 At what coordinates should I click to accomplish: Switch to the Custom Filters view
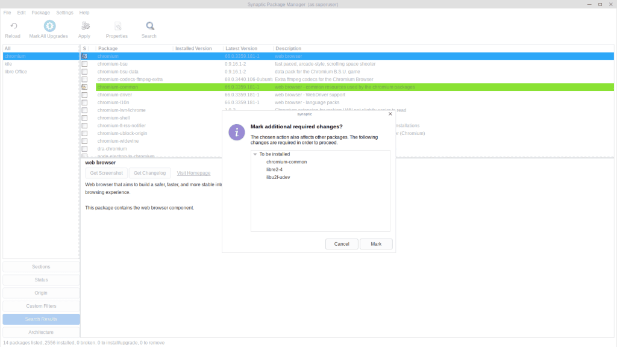[41, 306]
